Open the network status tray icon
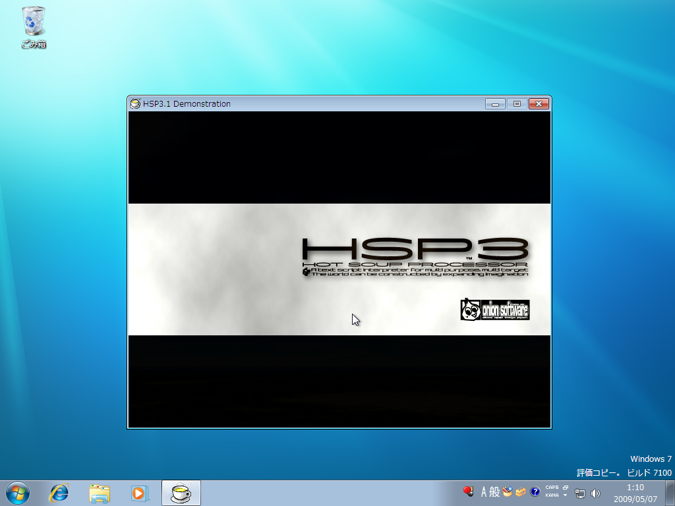 click(x=580, y=493)
